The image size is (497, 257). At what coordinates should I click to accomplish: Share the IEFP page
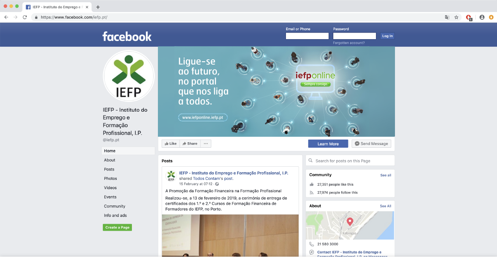click(190, 143)
